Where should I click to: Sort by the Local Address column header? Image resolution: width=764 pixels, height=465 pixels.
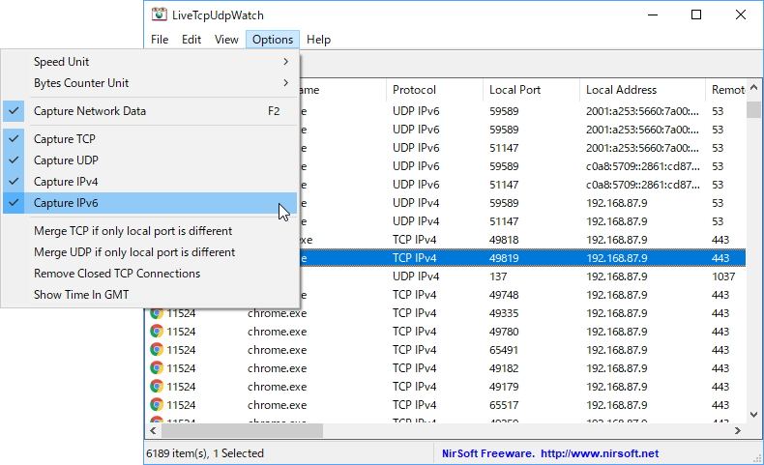642,90
